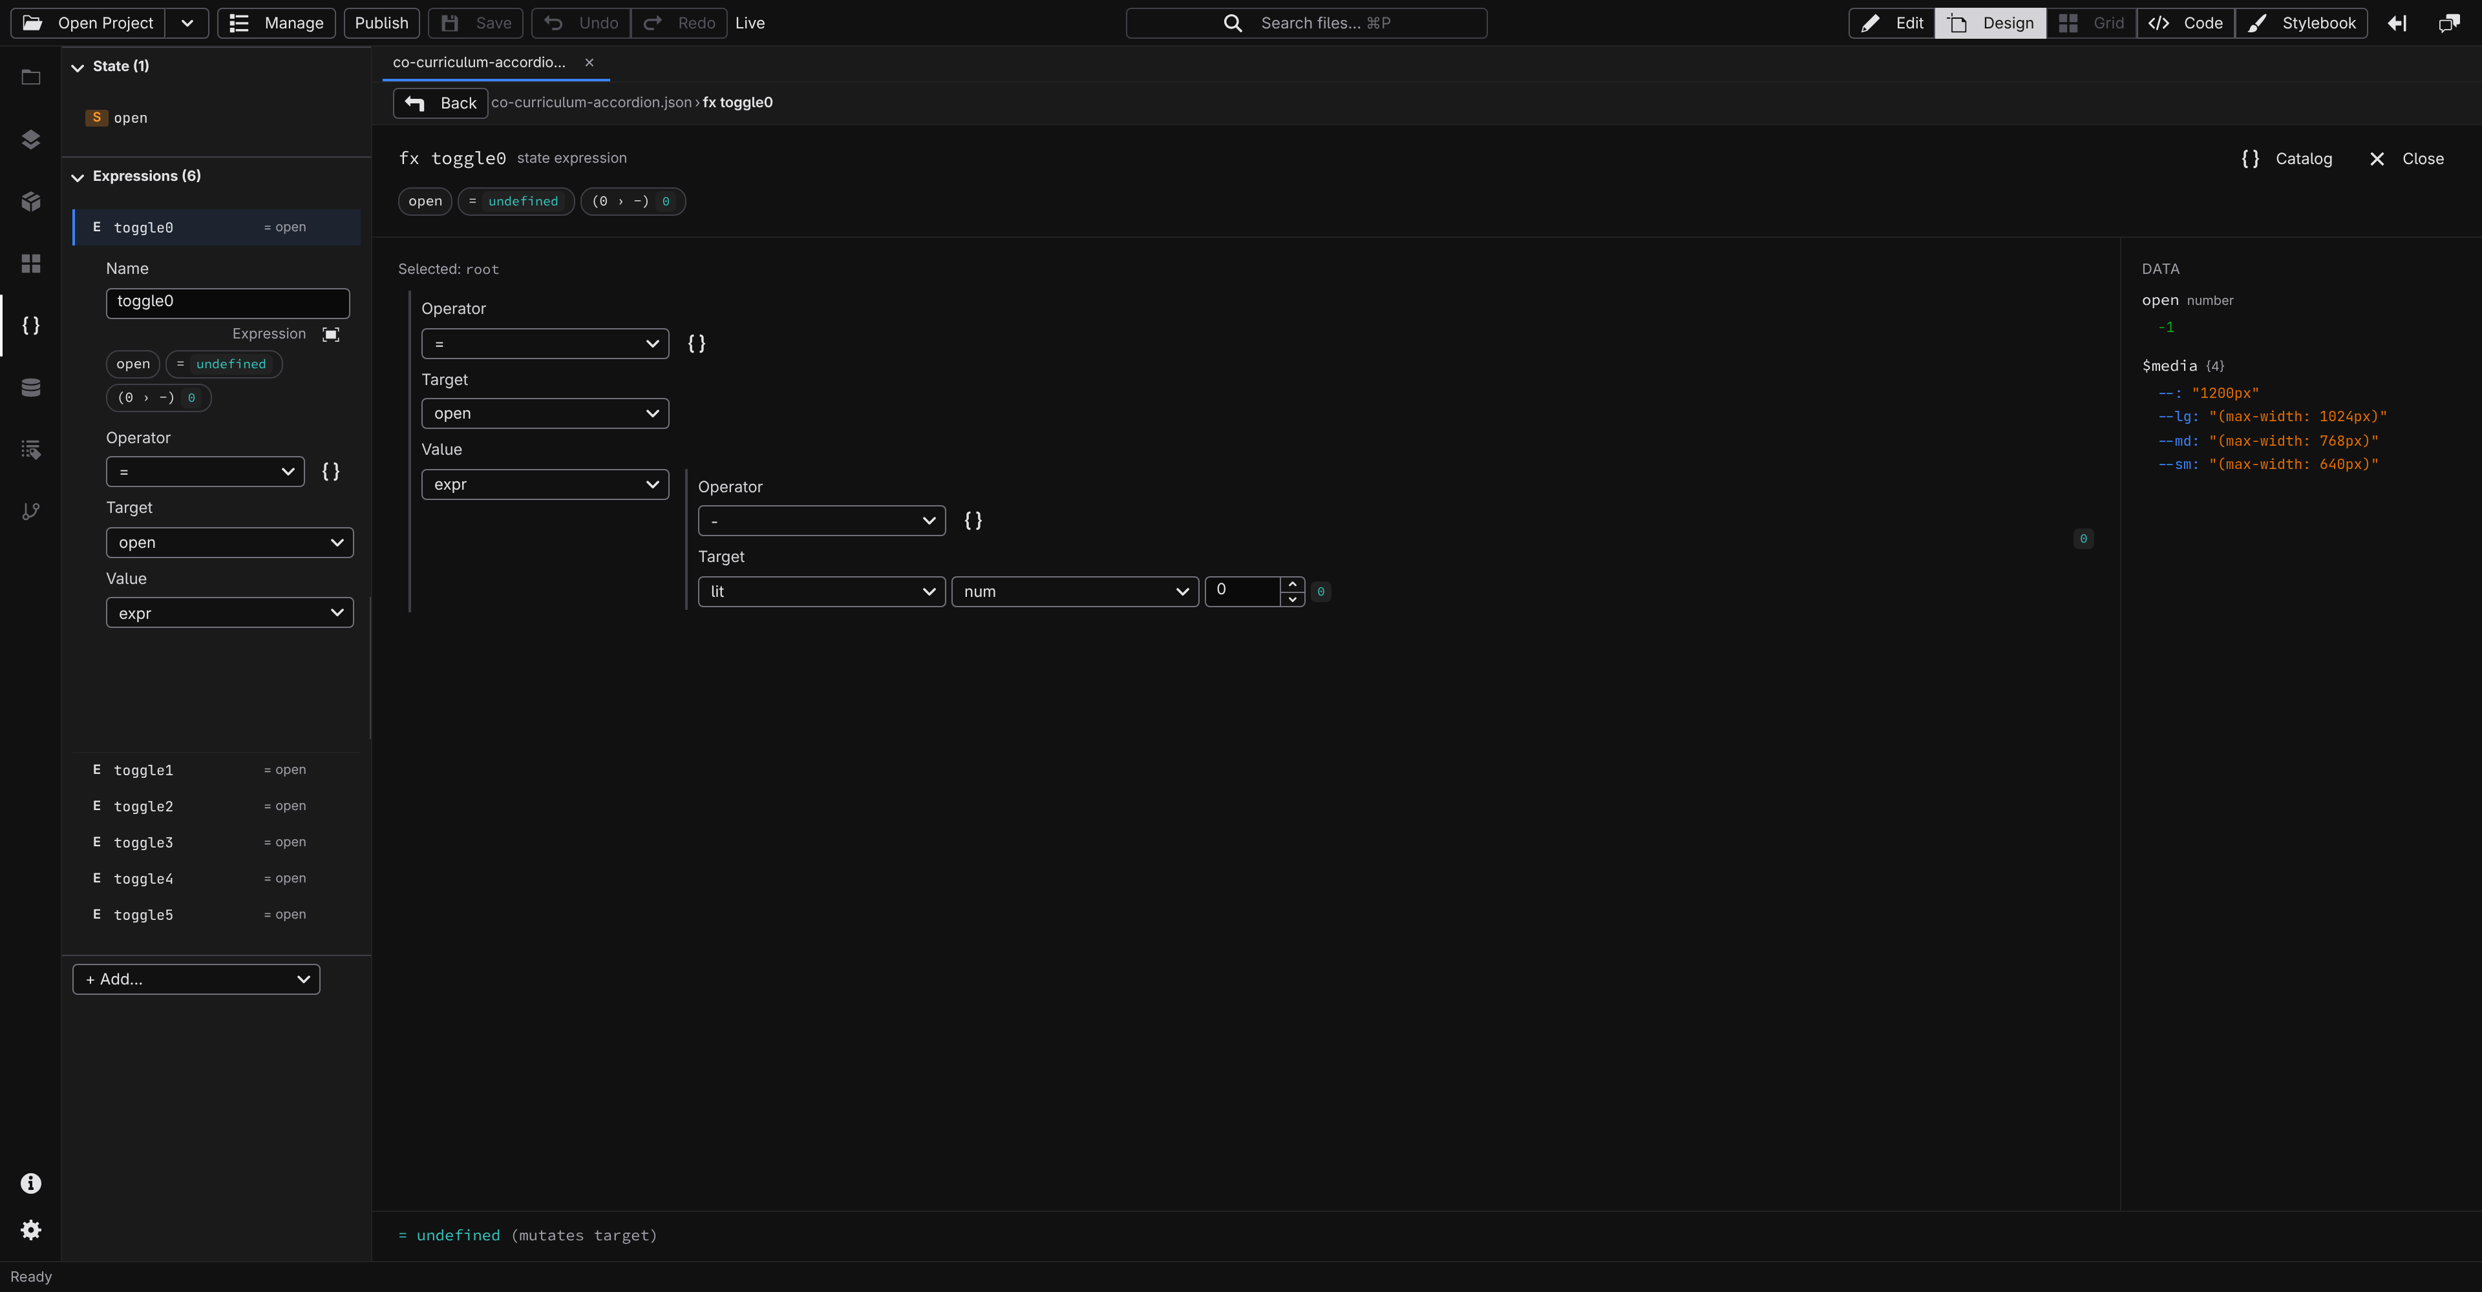Open nested Target lit dropdown
Screen dimensions: 2482x1292
tap(822, 591)
